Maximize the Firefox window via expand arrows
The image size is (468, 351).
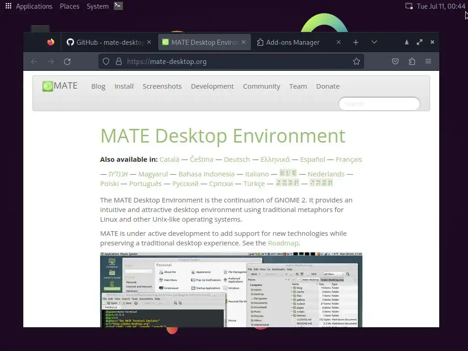(420, 42)
